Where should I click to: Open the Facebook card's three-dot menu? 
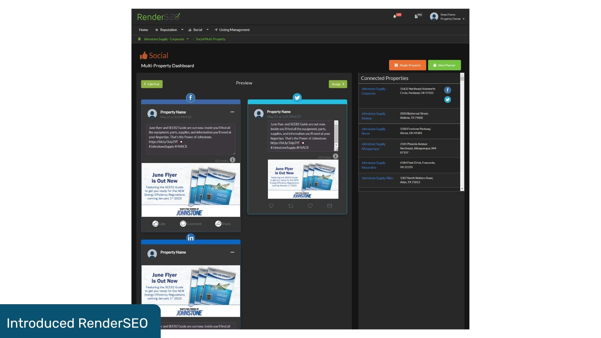(x=232, y=112)
